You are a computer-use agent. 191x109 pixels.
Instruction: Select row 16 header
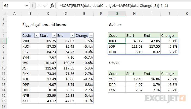pyautogui.click(x=3, y=101)
